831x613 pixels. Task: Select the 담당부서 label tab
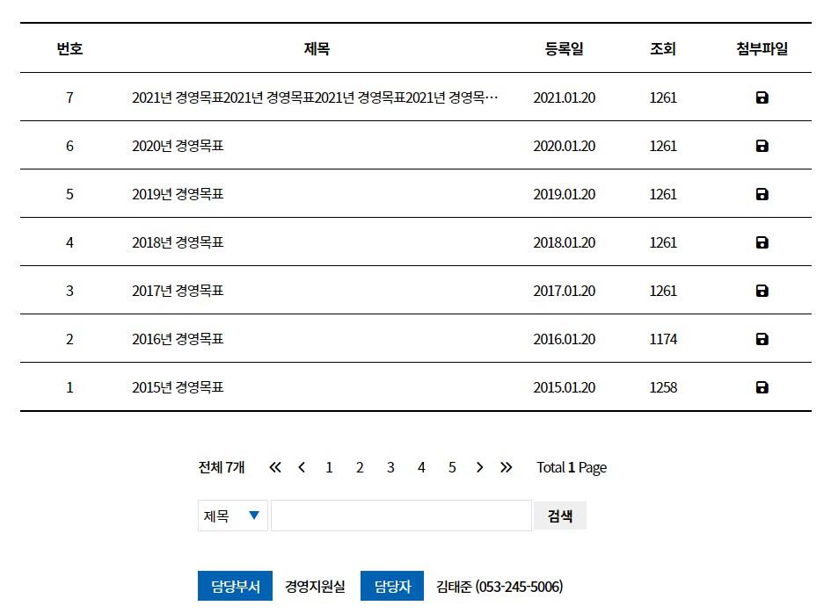pos(236,586)
